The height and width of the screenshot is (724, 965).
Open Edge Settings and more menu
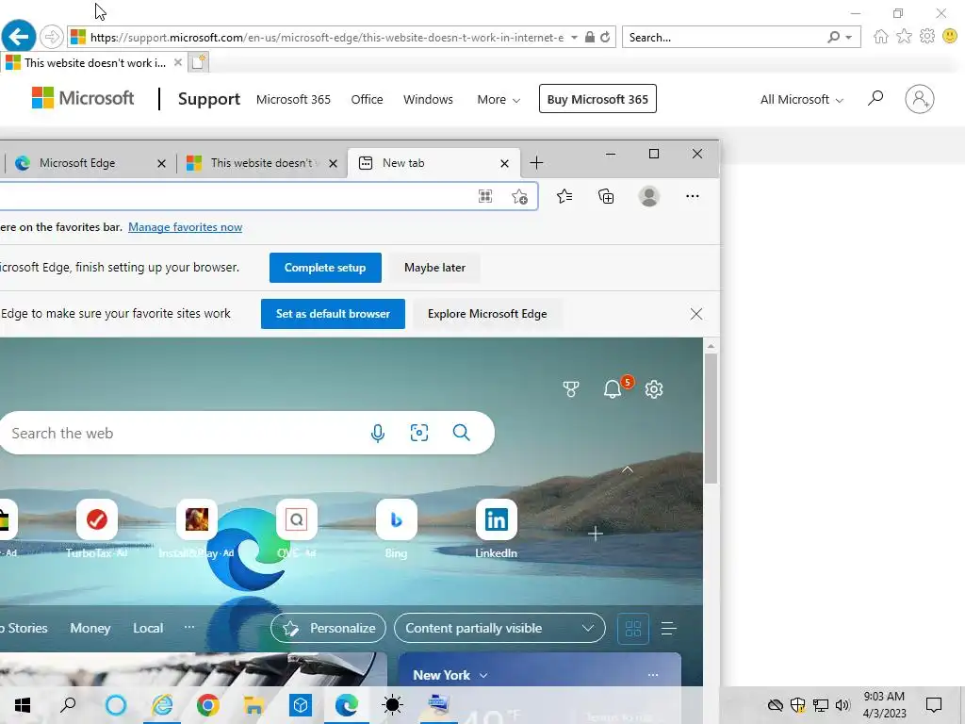[x=693, y=196]
